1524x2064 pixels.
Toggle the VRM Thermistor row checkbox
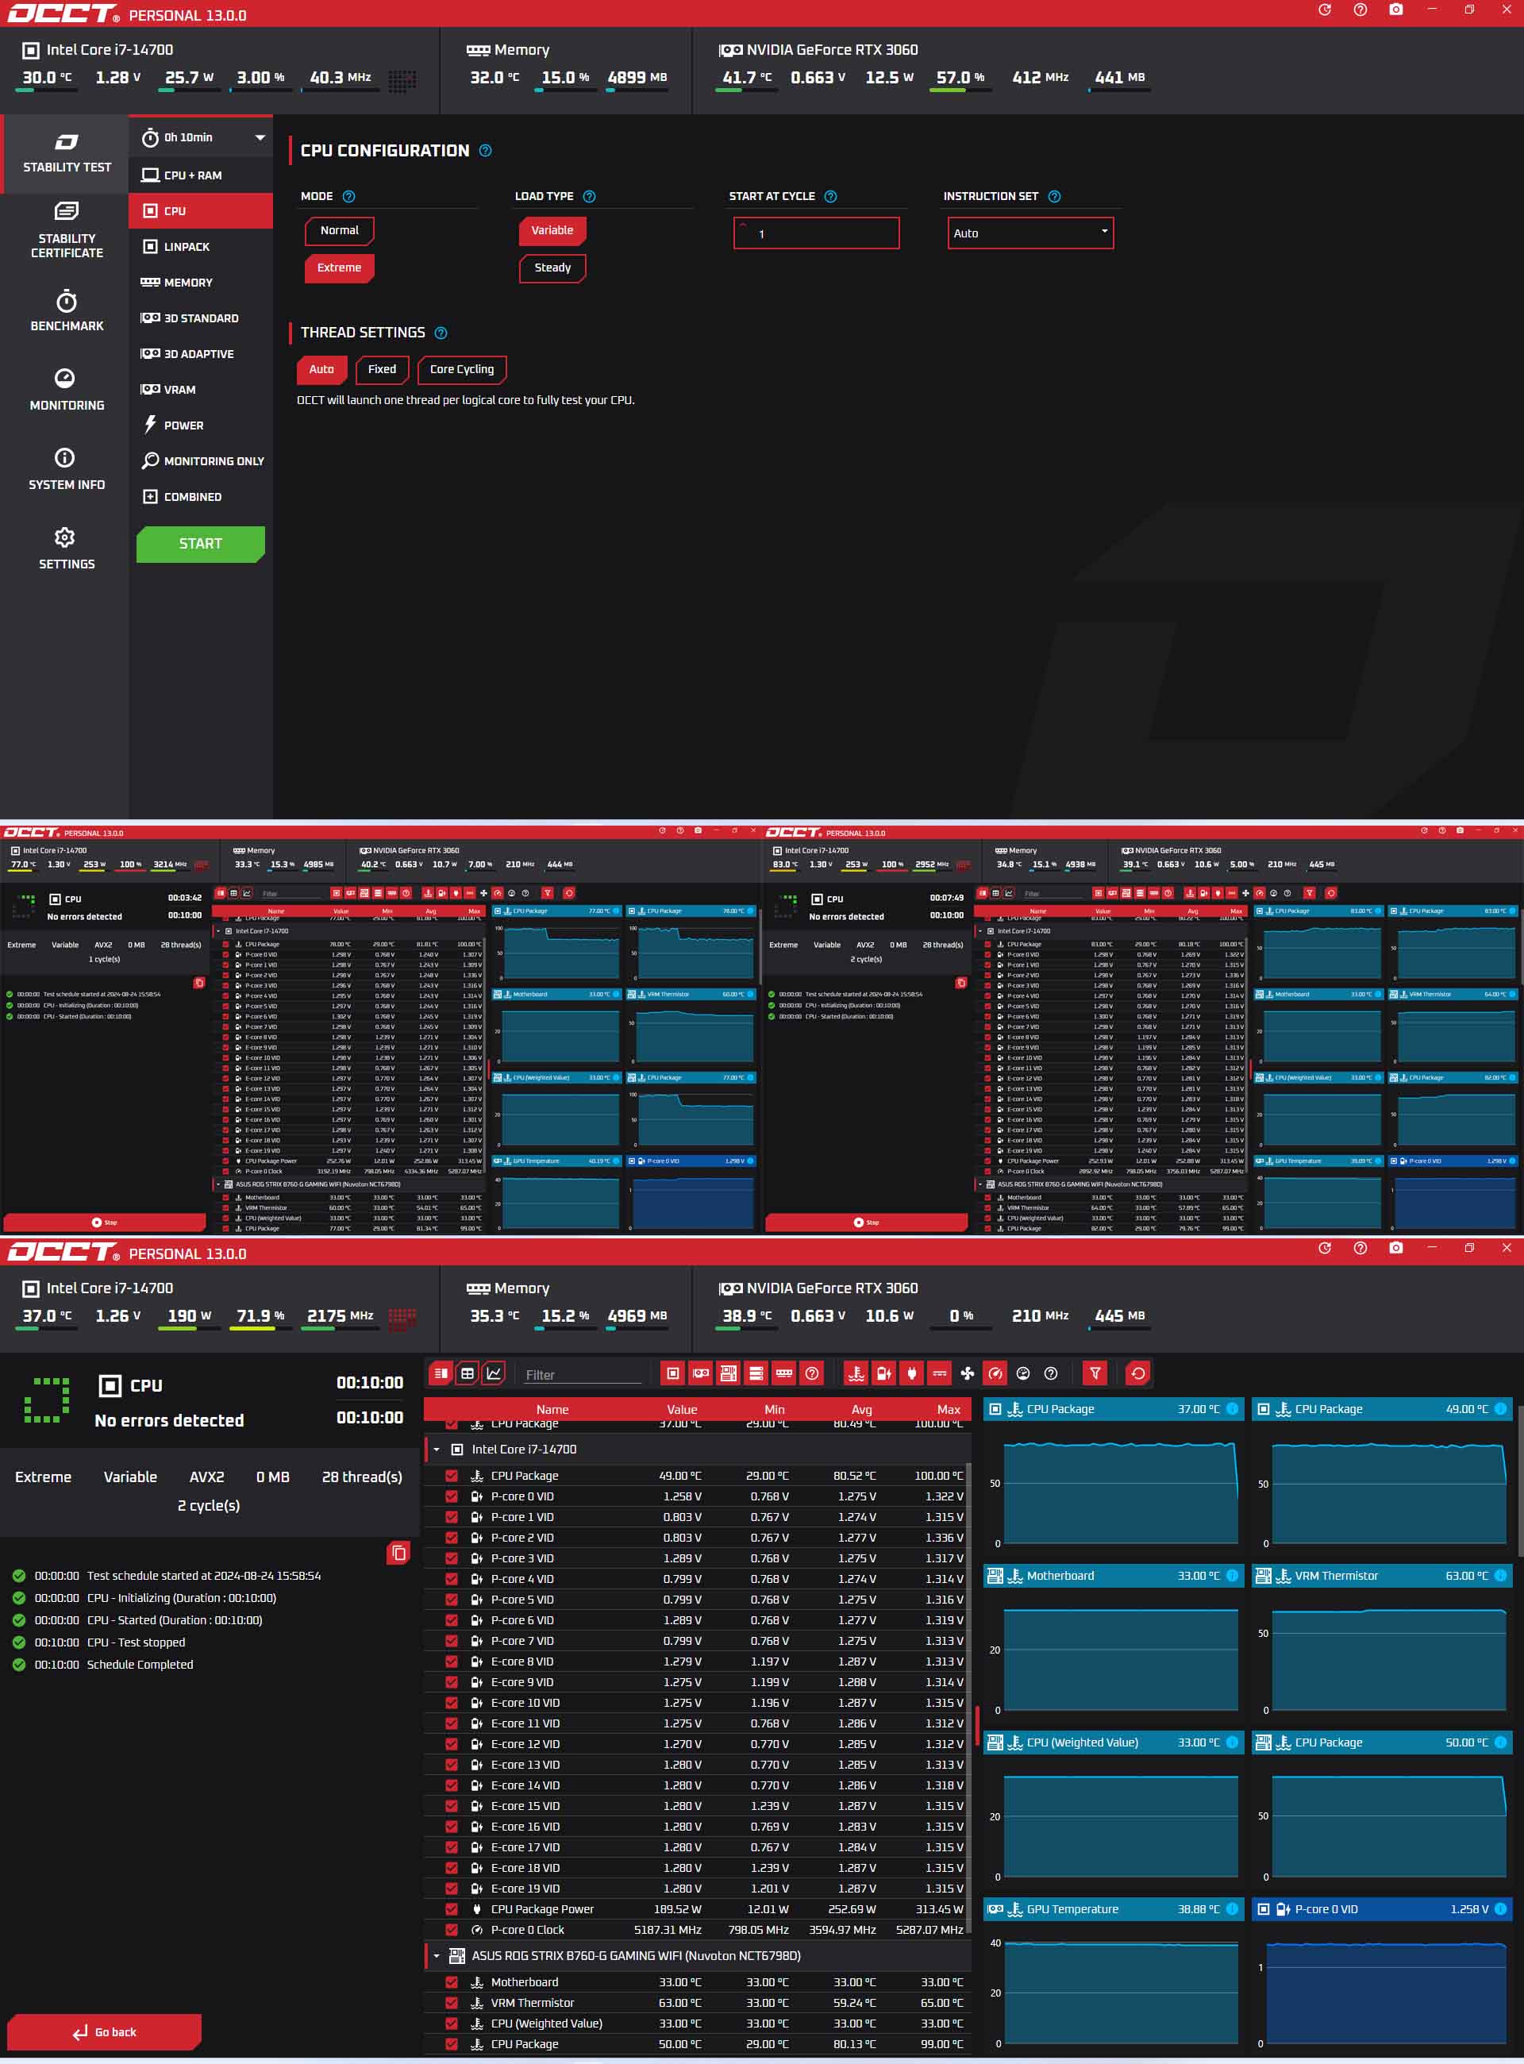point(451,2002)
